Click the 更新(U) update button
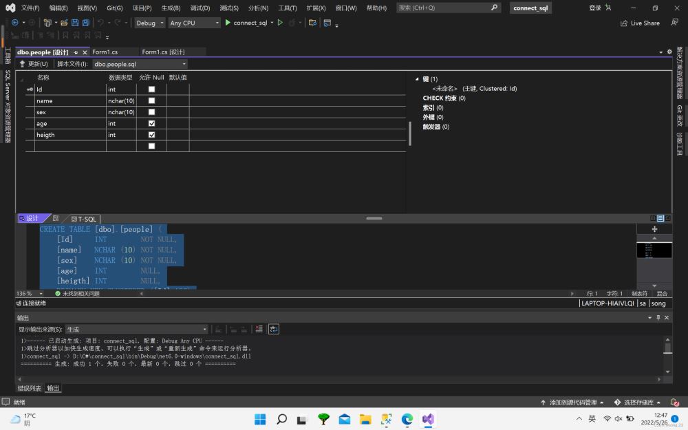 pos(34,64)
